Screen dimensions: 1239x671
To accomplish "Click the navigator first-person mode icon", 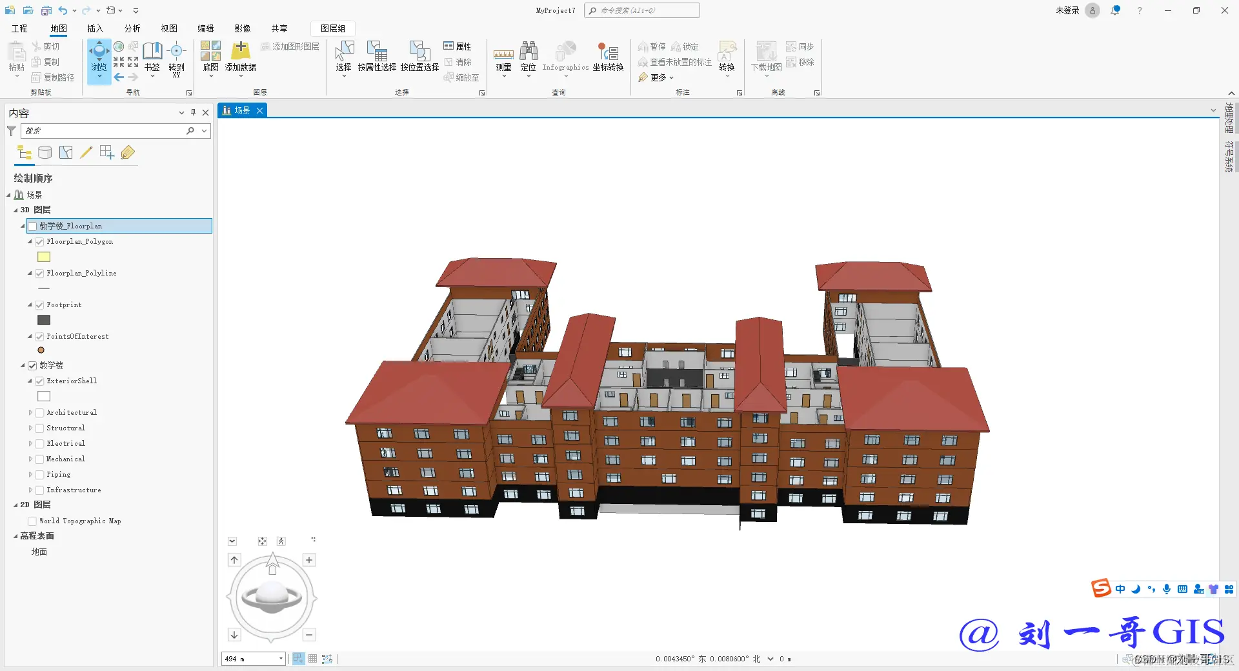I will pos(281,541).
